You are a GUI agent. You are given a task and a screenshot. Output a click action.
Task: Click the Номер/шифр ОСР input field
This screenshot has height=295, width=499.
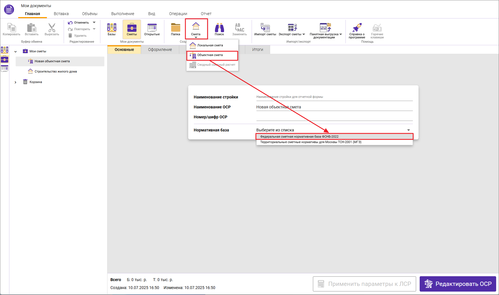click(334, 117)
